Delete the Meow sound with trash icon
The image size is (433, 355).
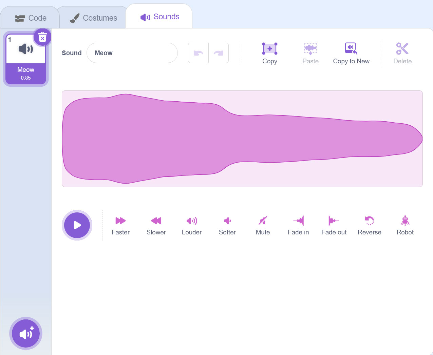point(42,38)
